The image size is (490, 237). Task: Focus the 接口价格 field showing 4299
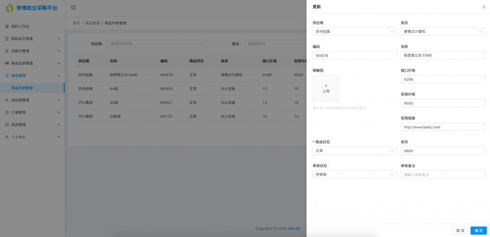442,79
